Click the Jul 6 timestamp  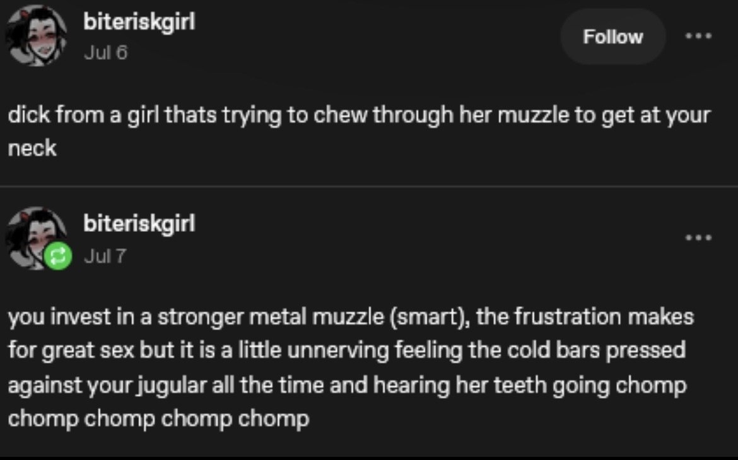point(105,53)
